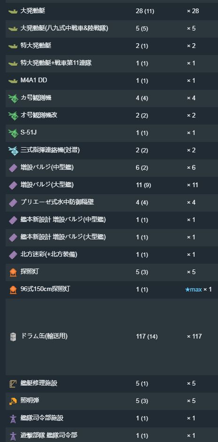Click the green aircraft icon for S-51J
This screenshot has width=218, height=442.
[x=13, y=133]
